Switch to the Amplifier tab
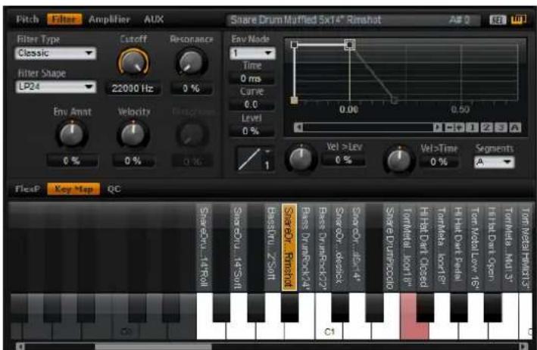The height and width of the screenshot is (350, 537). click(109, 19)
